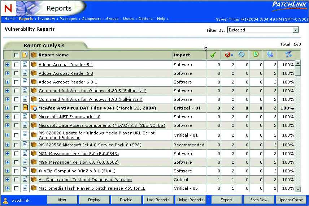Open the Inventory menu
The image size is (309, 206).
click(46, 19)
